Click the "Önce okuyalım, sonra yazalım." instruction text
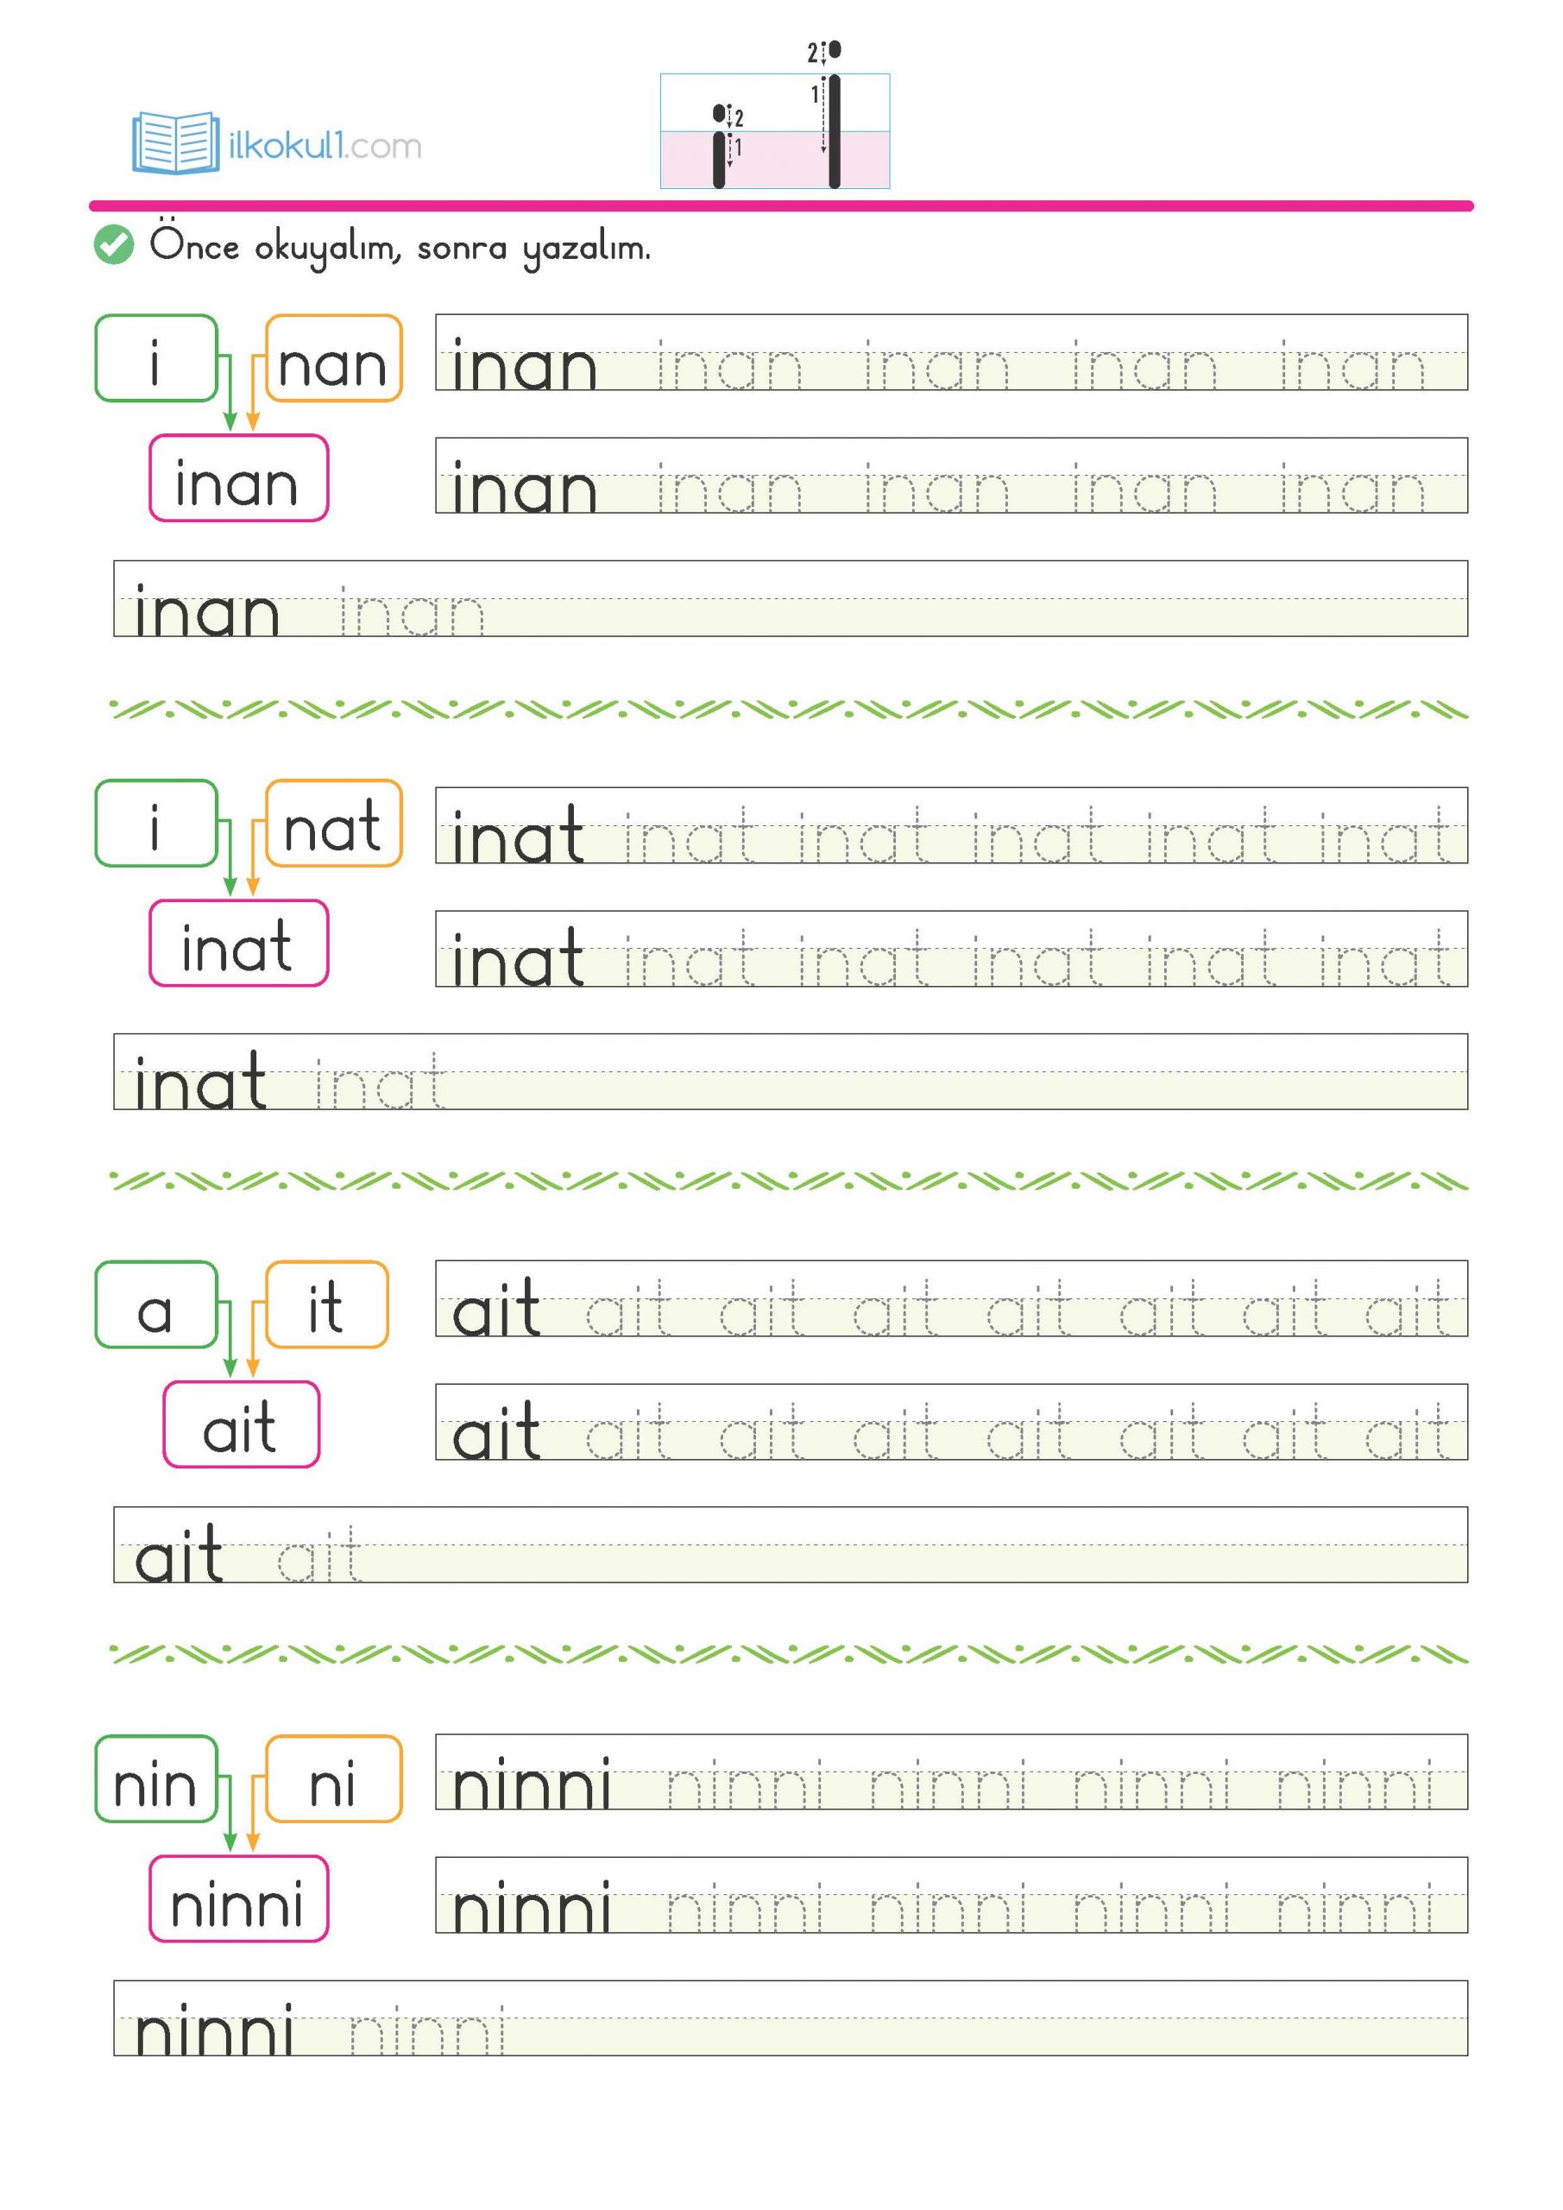Image resolution: width=1563 pixels, height=2210 pixels. coord(400,246)
